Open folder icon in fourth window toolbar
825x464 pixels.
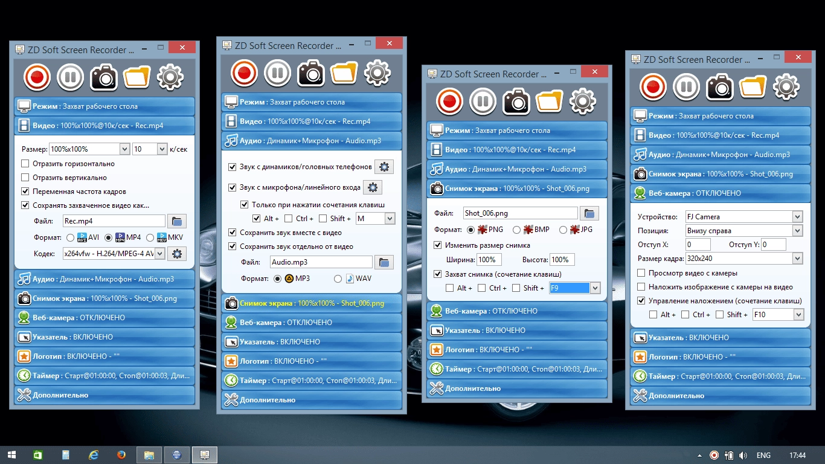753,87
